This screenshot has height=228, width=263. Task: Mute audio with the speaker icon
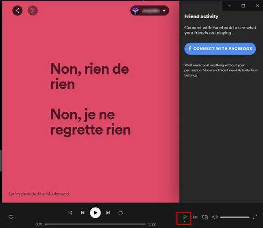pos(215,217)
